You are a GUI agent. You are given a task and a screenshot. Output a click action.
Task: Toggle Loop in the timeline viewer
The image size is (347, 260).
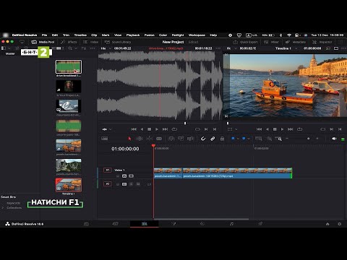pos(299,129)
